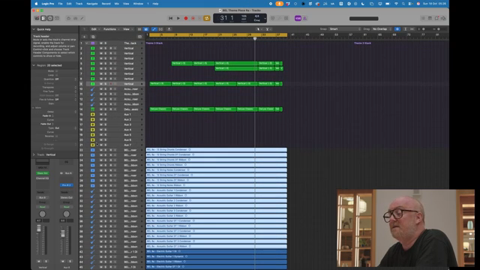Open the Loop Browser button
The height and width of the screenshot is (270, 480).
click(436, 18)
